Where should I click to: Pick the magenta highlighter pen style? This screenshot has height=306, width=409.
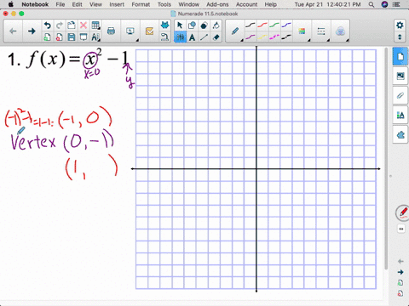[x=274, y=37]
